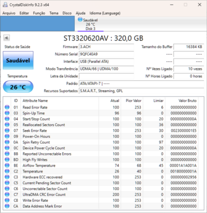Open the Função menu
207x213 pixels.
39,13
